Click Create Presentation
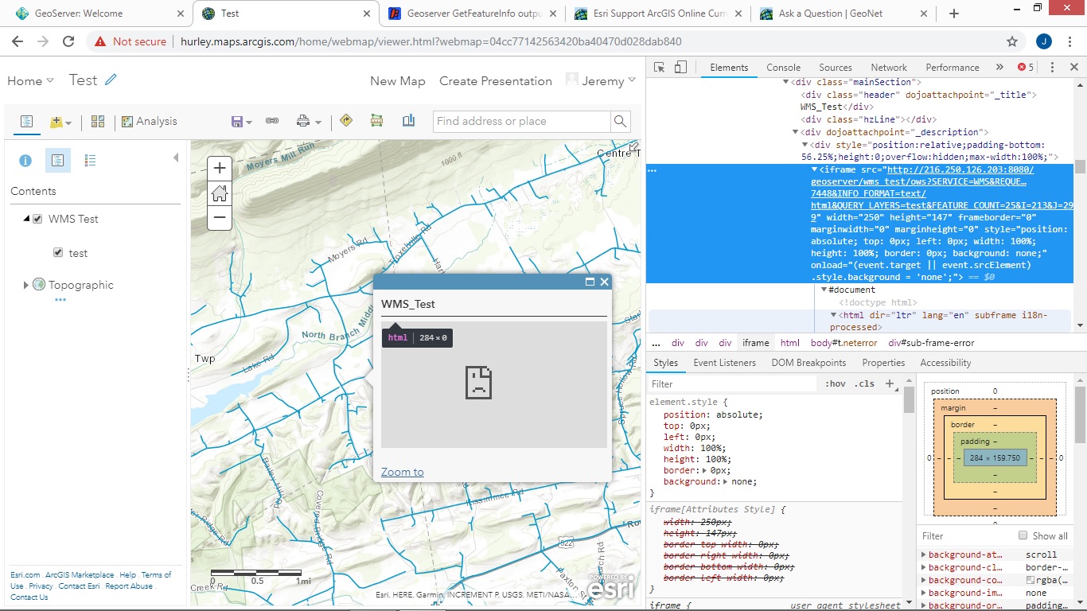Screen dimensions: 1087x611 click(496, 81)
